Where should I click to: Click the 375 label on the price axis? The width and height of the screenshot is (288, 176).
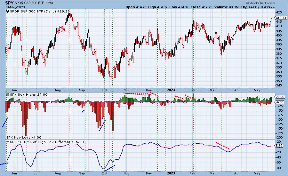point(279,58)
